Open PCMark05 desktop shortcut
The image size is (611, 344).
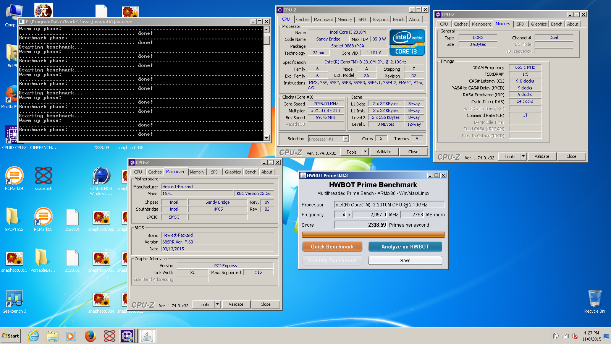[x=43, y=219]
